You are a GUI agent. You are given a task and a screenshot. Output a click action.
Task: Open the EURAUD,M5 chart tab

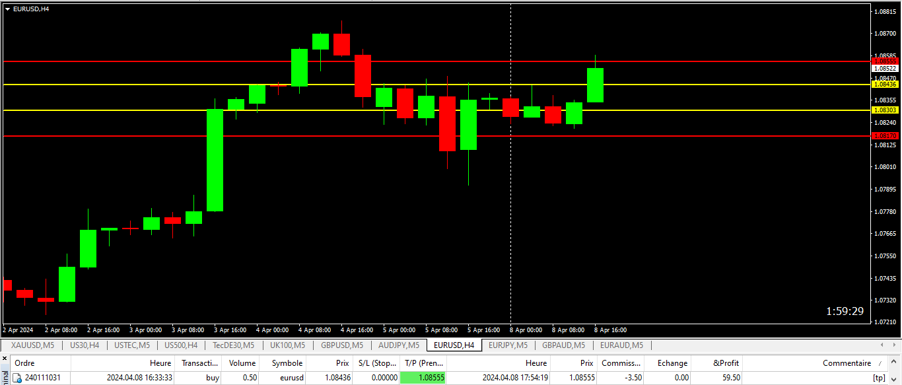pos(621,345)
